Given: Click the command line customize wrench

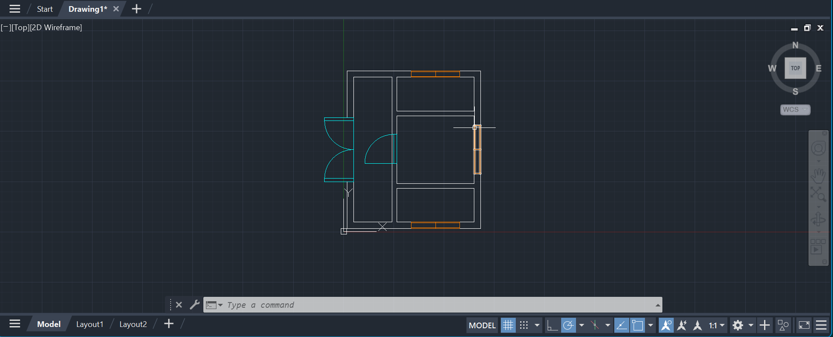Looking at the screenshot, I should pos(195,305).
